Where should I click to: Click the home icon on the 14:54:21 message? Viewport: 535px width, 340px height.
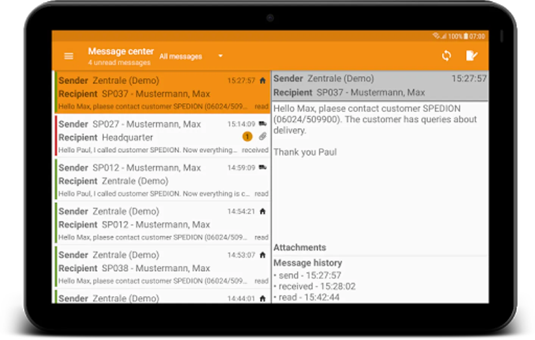(262, 211)
